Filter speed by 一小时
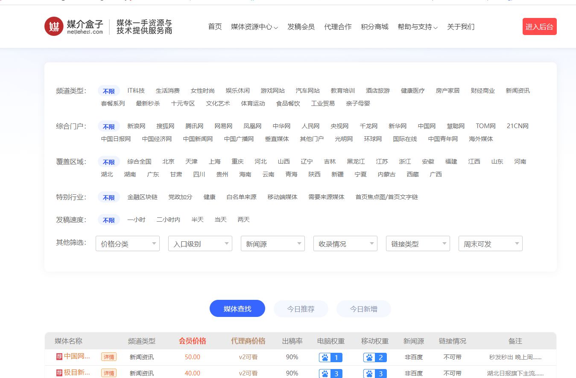This screenshot has height=378, width=576. click(x=136, y=220)
